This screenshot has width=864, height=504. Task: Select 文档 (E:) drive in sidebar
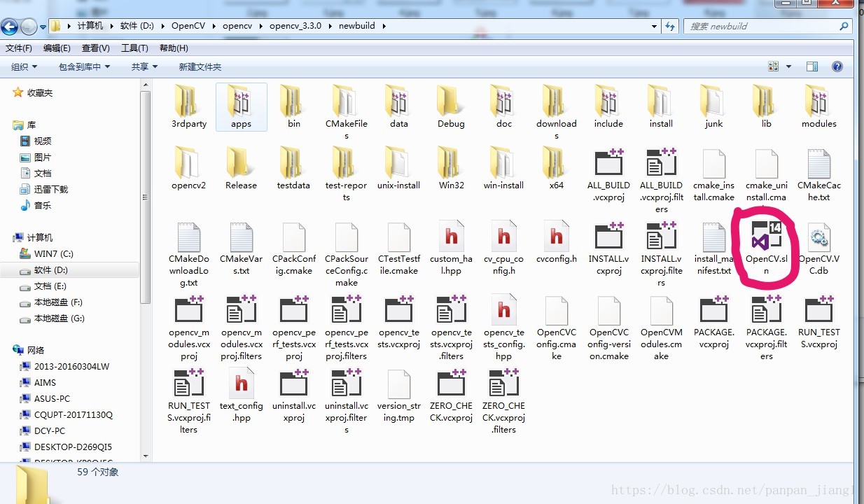click(42, 286)
